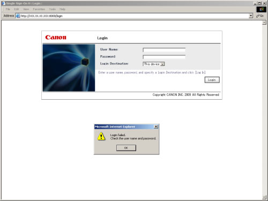Click the Windows flag logo icon
The image size is (268, 201).
click(x=262, y=9)
